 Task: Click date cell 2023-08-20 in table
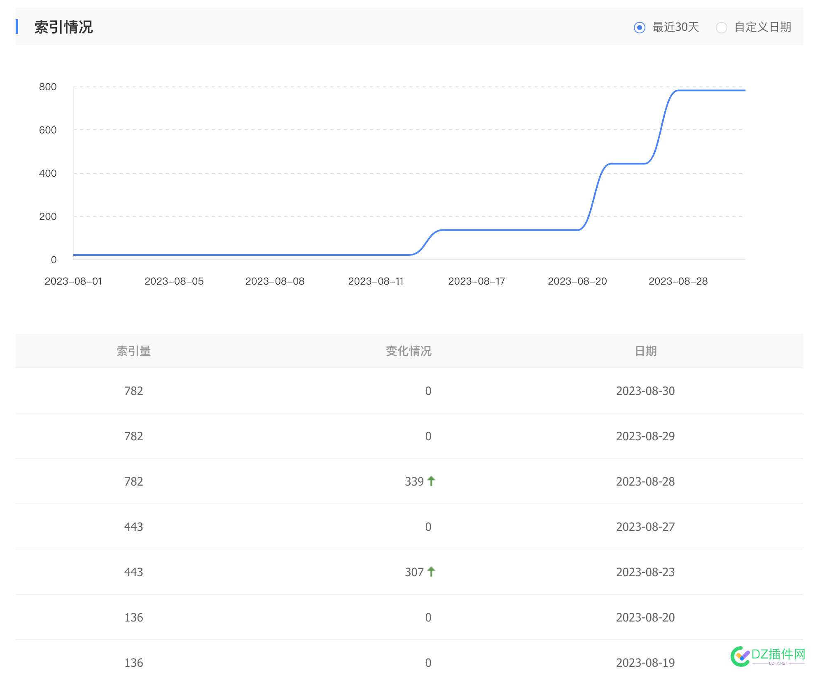[x=645, y=617]
